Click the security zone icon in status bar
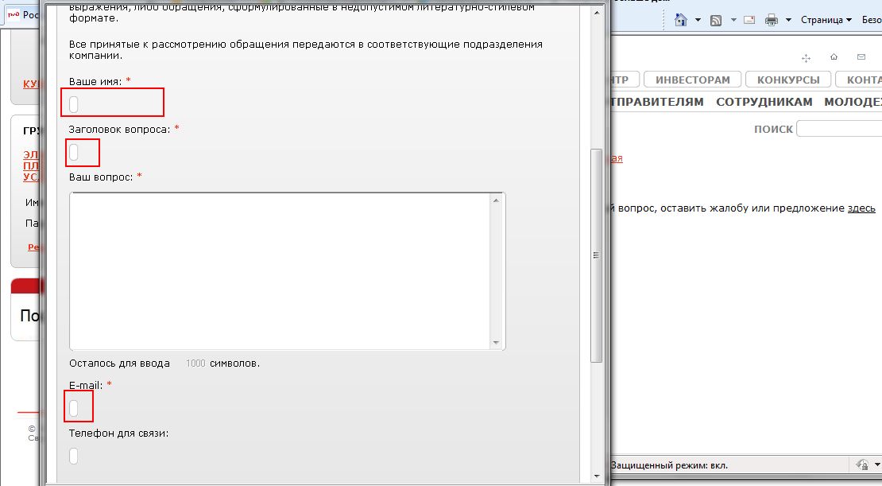The image size is (882, 486). click(861, 465)
